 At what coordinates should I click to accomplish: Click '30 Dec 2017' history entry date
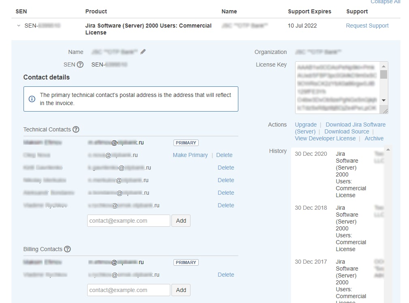(x=310, y=262)
